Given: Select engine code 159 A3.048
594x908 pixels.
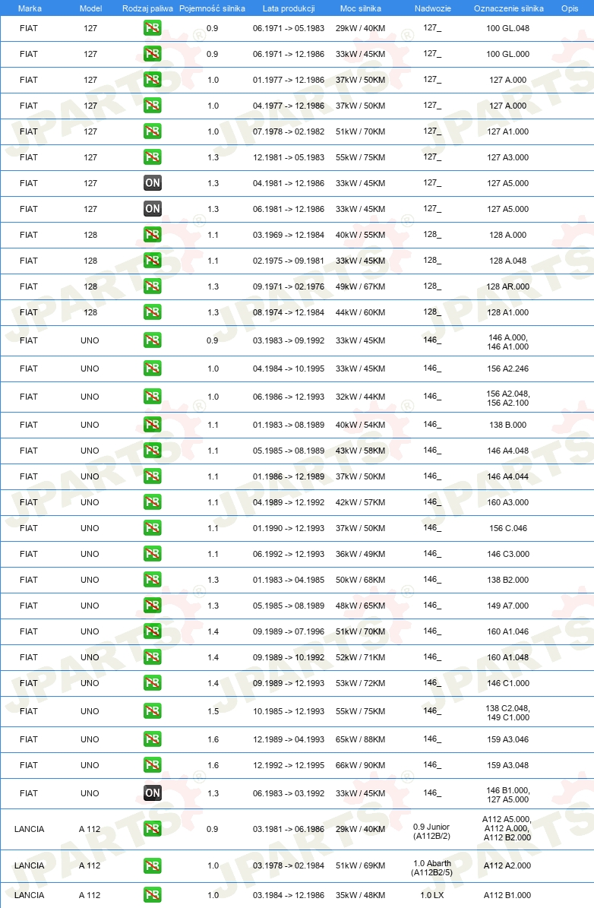Looking at the screenshot, I should (507, 765).
